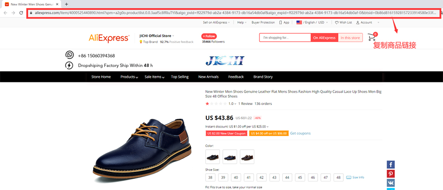
Task: Click the Facebook share icon
Action: (x=391, y=165)
